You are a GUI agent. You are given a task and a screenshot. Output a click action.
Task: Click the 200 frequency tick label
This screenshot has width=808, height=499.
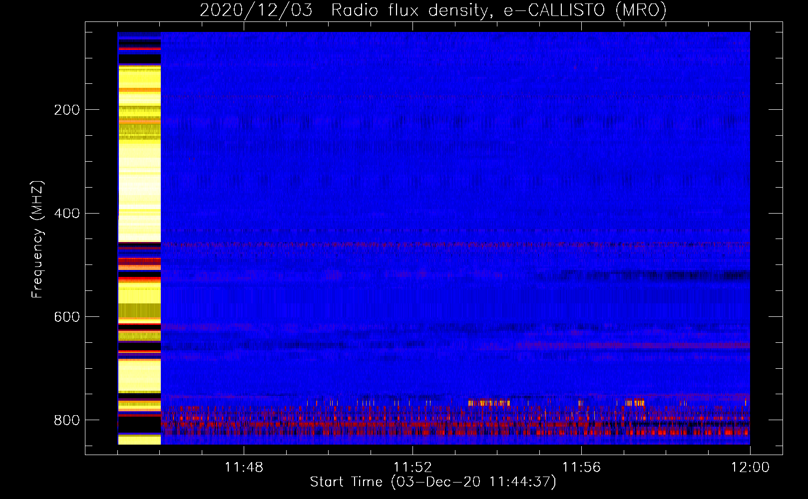[x=67, y=110]
